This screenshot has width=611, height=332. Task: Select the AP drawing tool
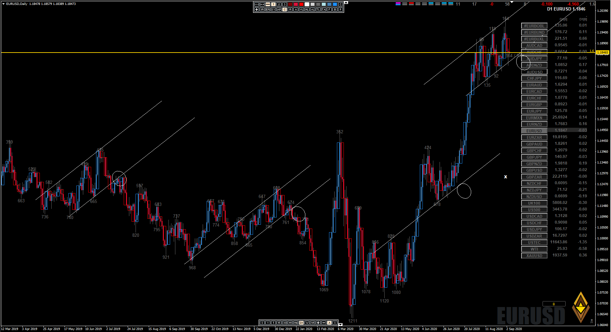coord(279,10)
